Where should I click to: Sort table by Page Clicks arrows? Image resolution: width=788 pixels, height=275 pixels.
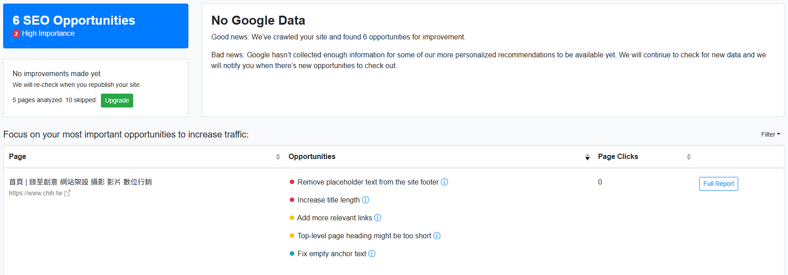click(689, 157)
